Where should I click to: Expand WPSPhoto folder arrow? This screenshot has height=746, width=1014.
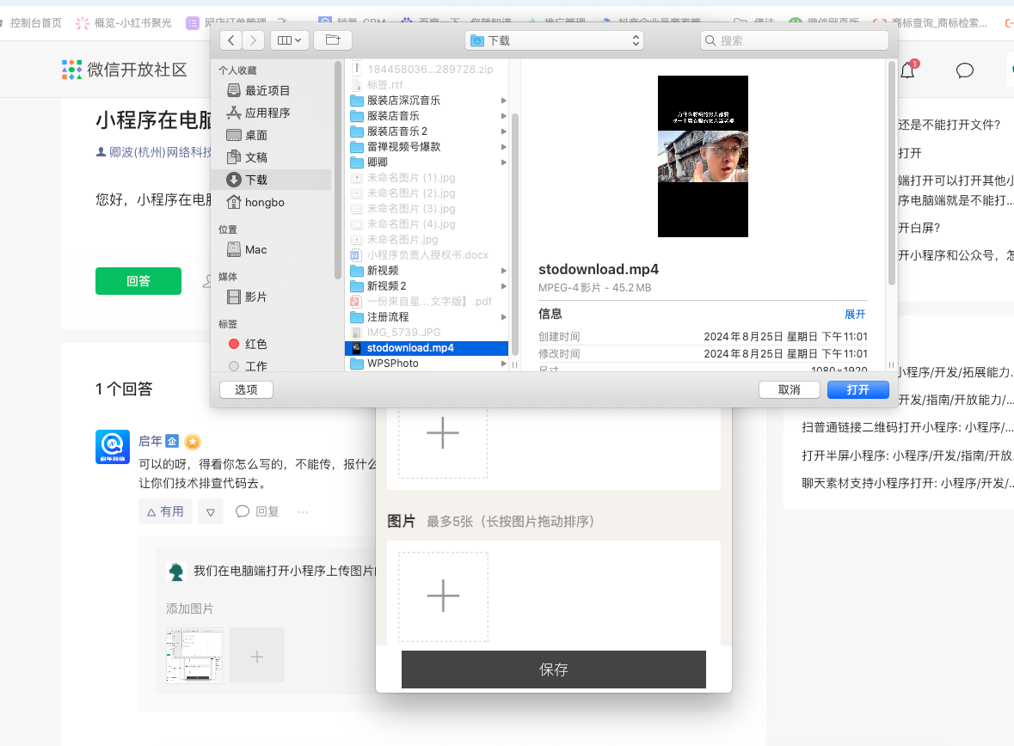[503, 364]
